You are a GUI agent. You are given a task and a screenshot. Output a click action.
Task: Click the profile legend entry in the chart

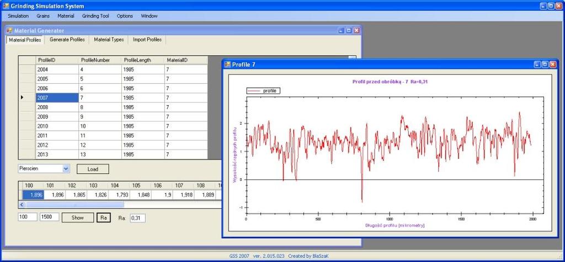(263, 91)
